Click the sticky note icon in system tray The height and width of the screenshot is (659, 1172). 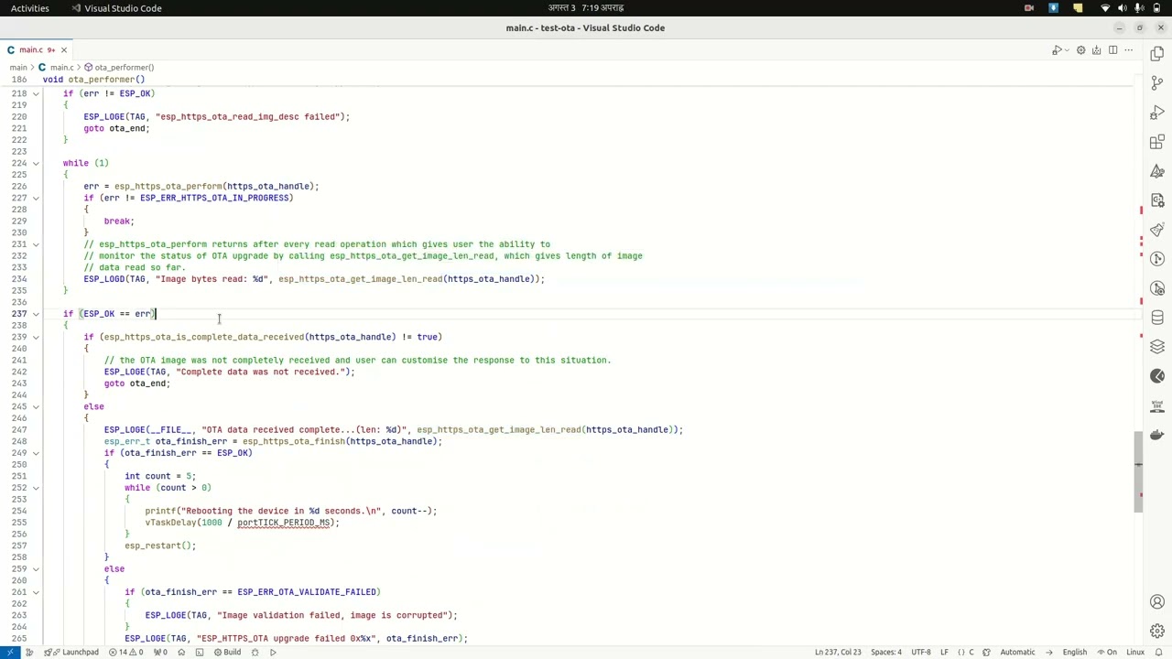pyautogui.click(x=1078, y=8)
